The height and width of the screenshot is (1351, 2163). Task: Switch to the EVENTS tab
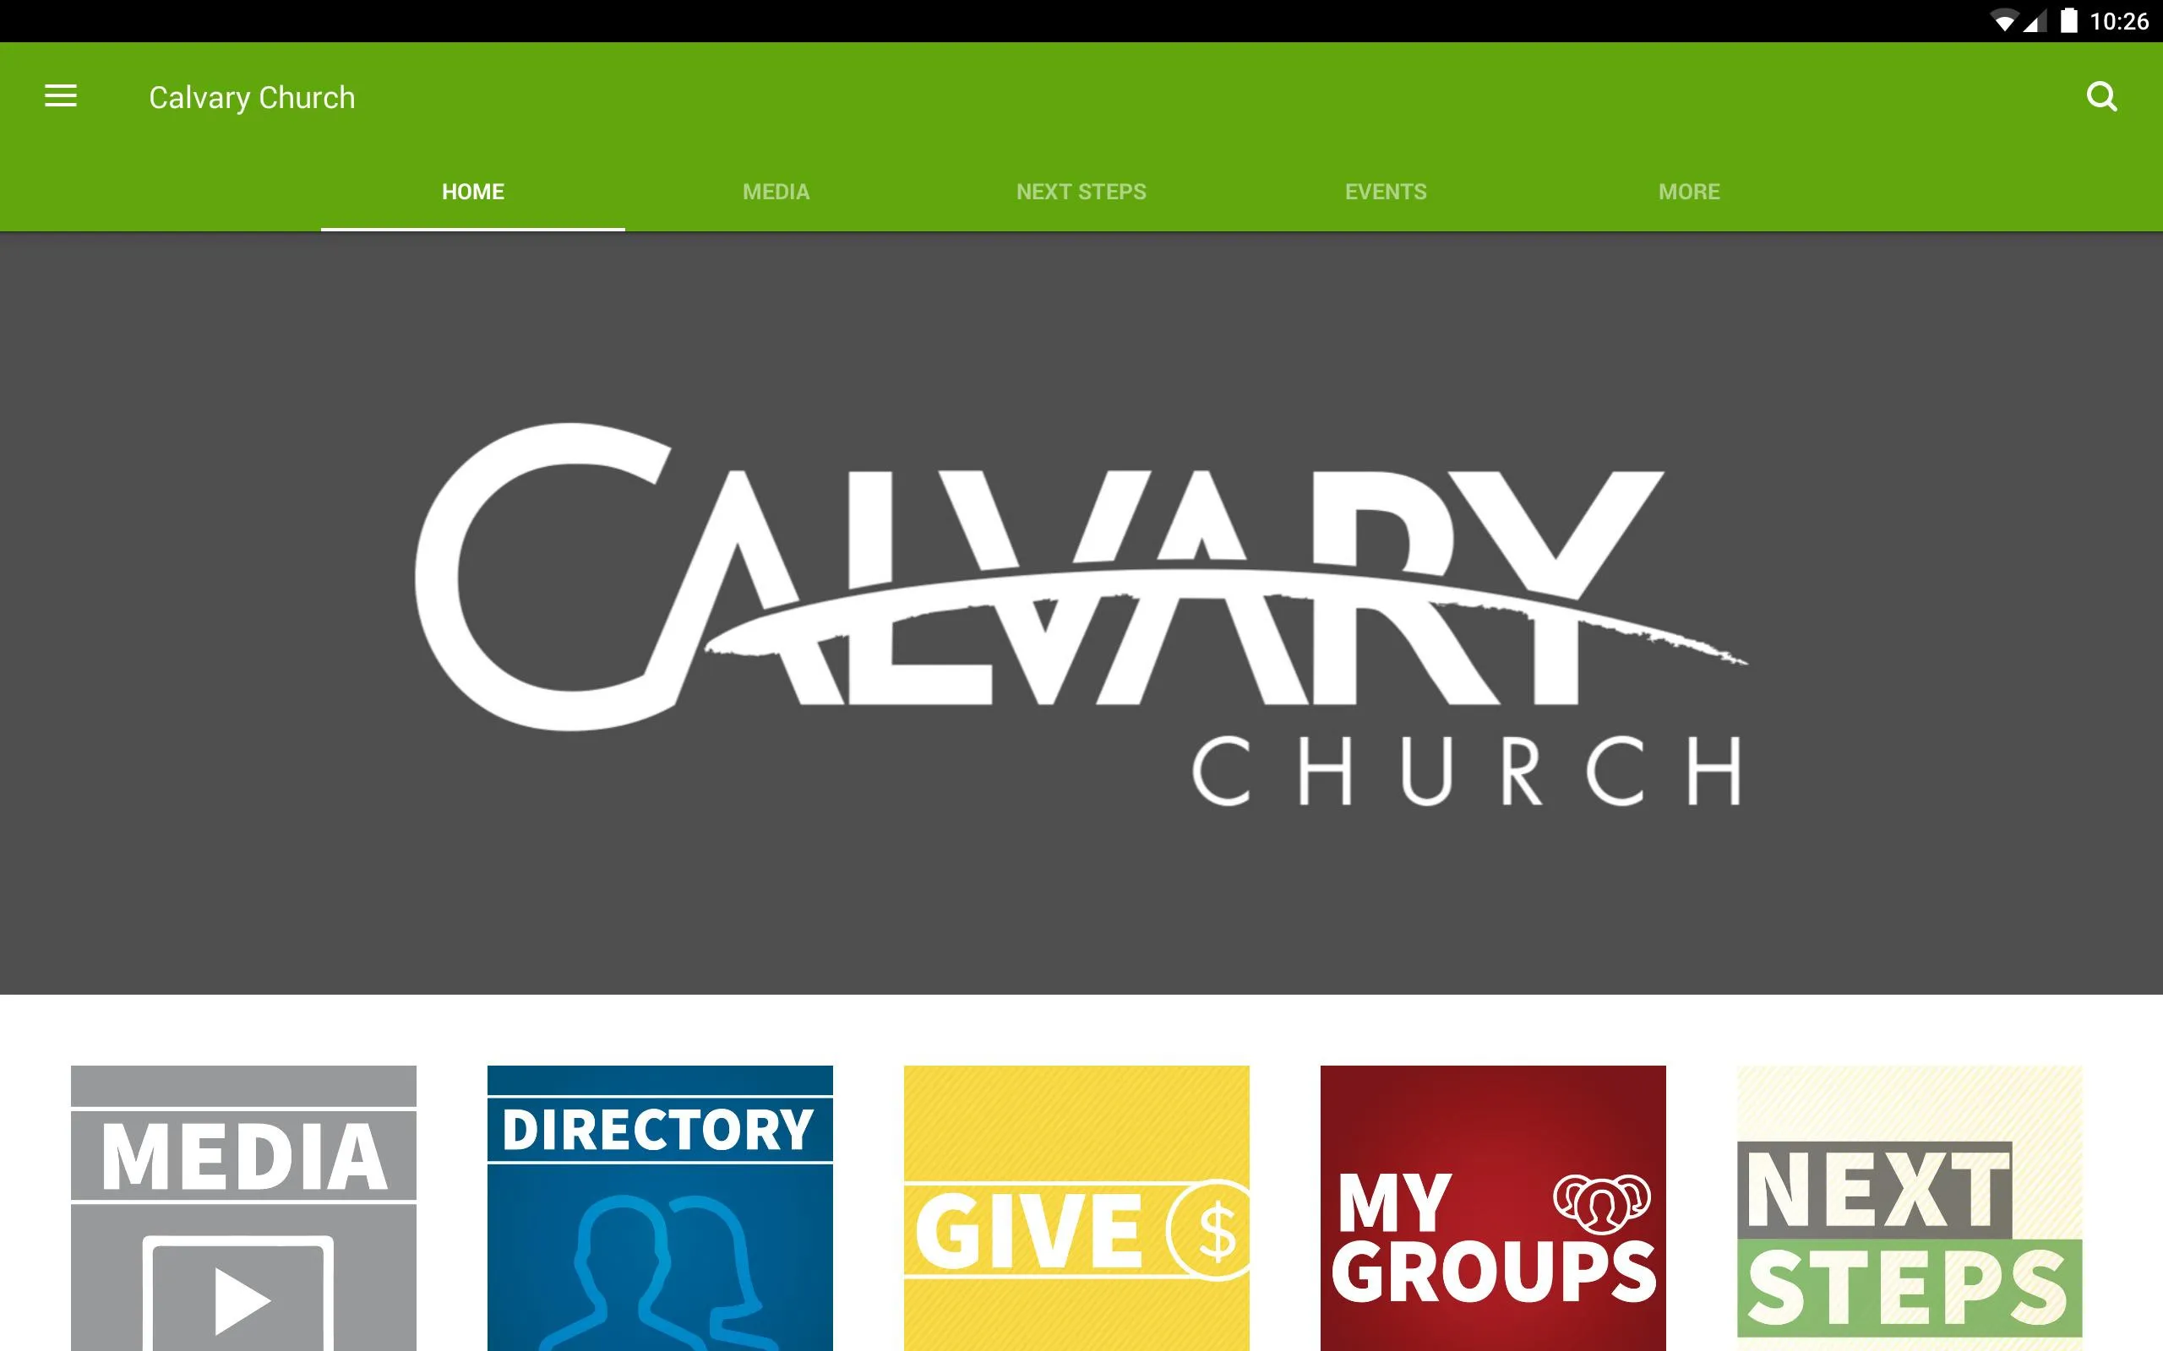pyautogui.click(x=1384, y=190)
